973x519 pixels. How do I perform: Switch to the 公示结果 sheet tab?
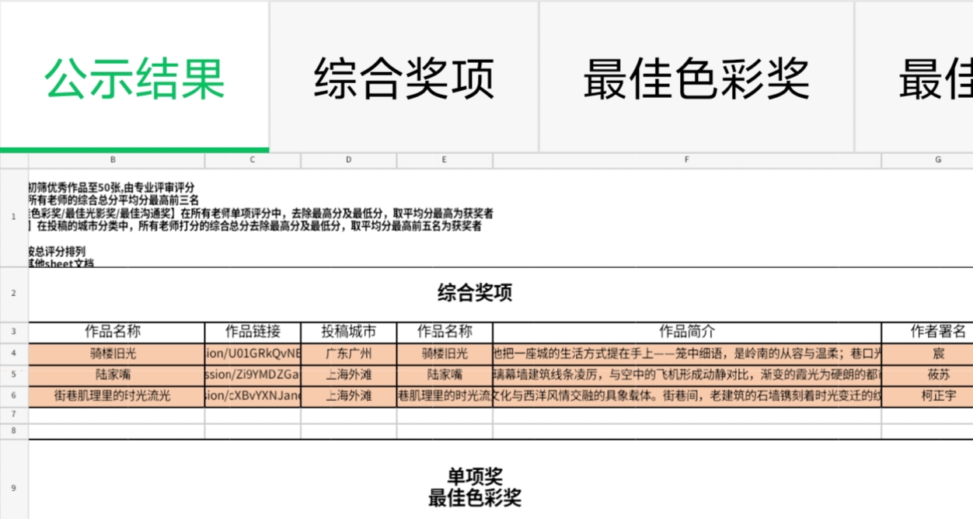click(134, 78)
